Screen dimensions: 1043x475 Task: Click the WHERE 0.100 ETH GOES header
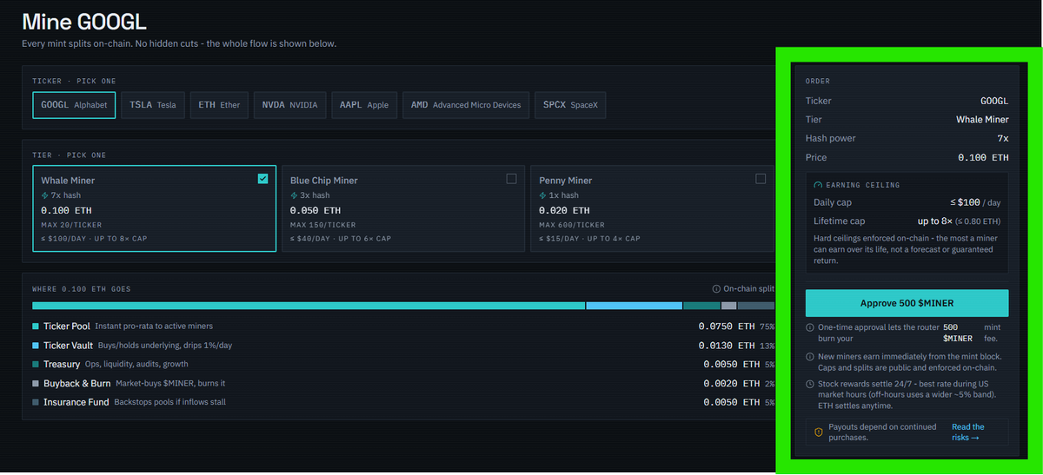click(82, 289)
